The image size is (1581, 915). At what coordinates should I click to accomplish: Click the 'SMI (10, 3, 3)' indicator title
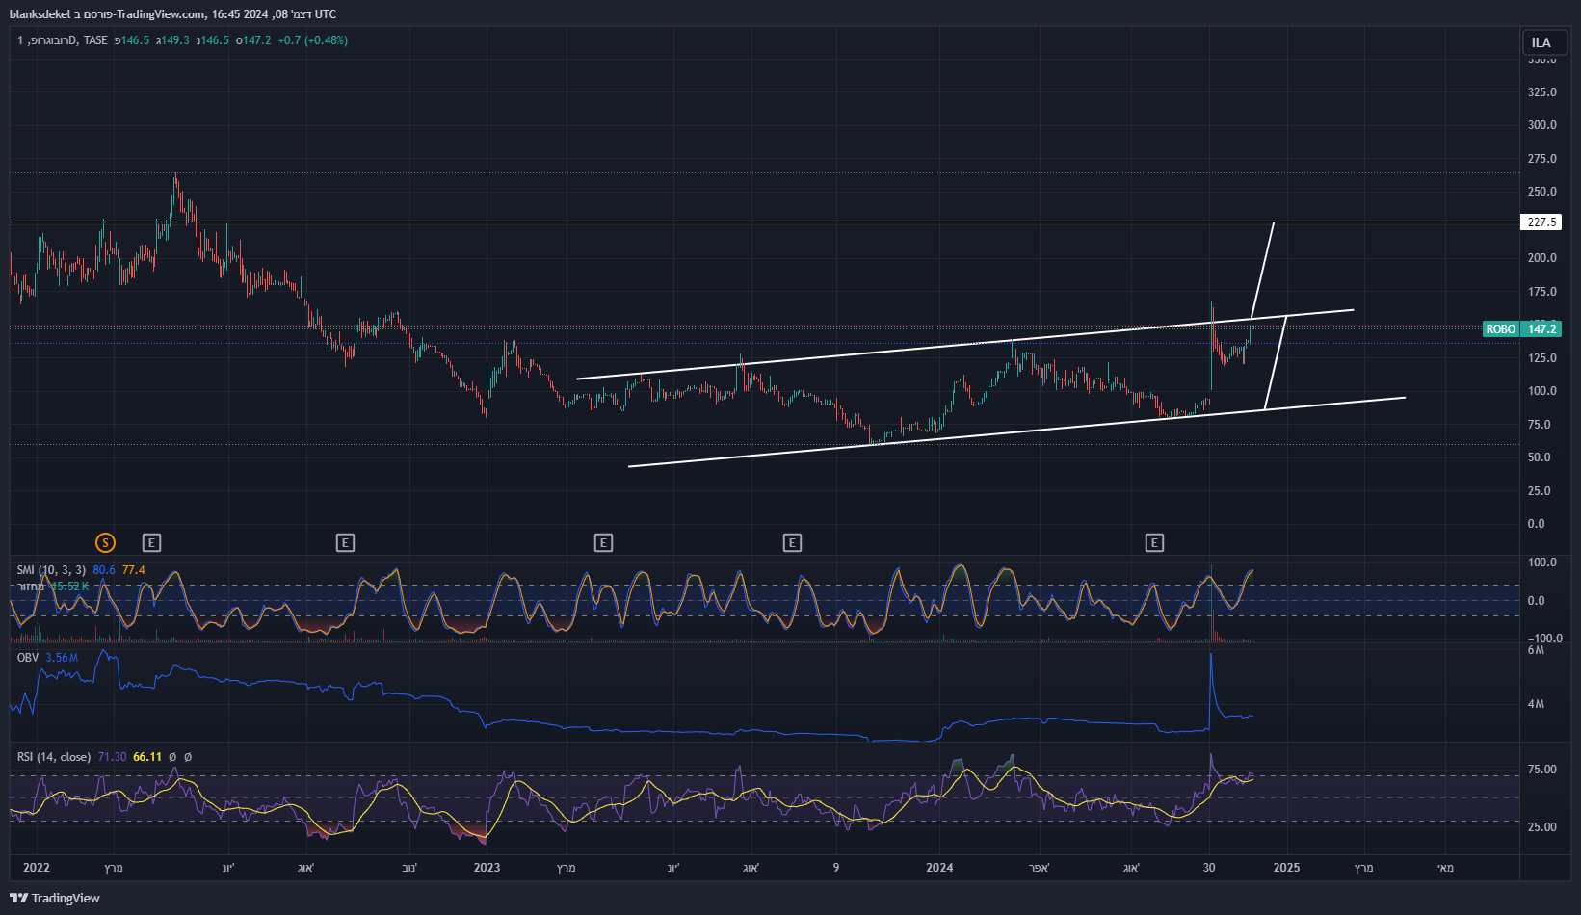(x=51, y=570)
